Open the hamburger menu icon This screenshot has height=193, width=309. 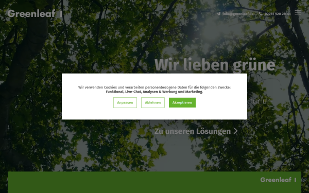(298, 12)
